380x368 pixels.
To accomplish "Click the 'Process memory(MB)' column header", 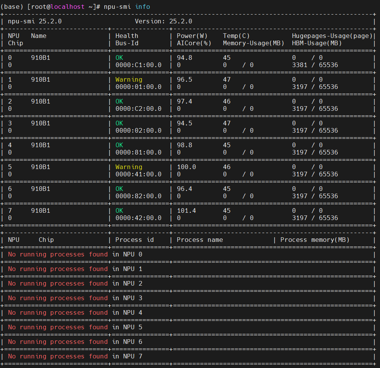I will point(315,240).
